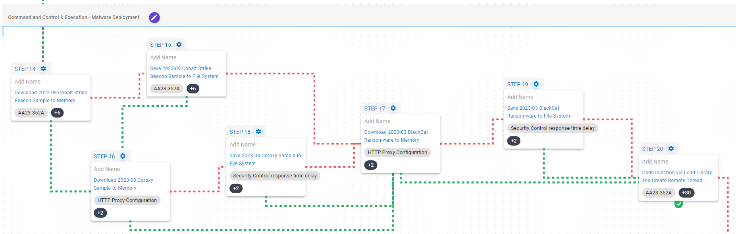736x234 pixels.
Task: Click green checkmark shield under Step 20
Action: pyautogui.click(x=678, y=204)
